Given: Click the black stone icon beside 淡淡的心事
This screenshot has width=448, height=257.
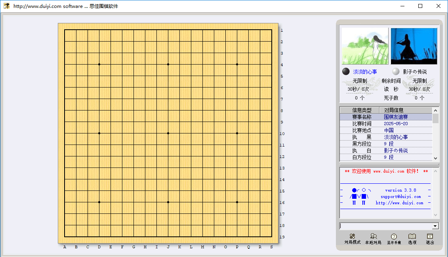Looking at the screenshot, I should pyautogui.click(x=345, y=71).
